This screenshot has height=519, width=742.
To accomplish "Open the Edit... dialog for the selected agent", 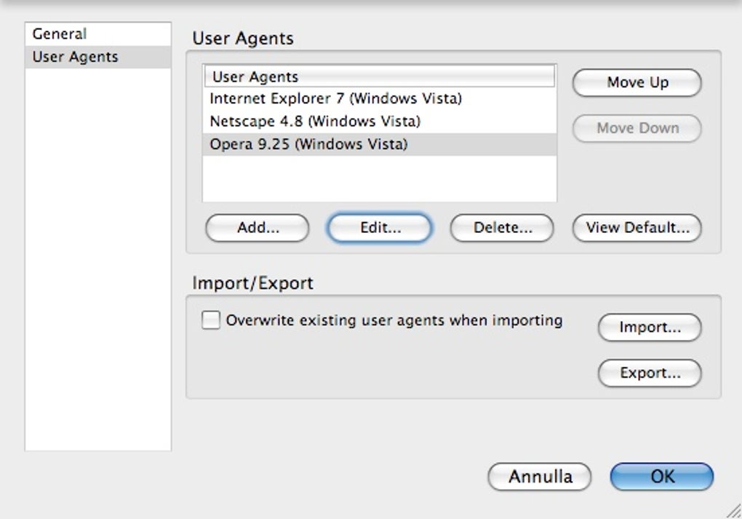I will tap(380, 228).
